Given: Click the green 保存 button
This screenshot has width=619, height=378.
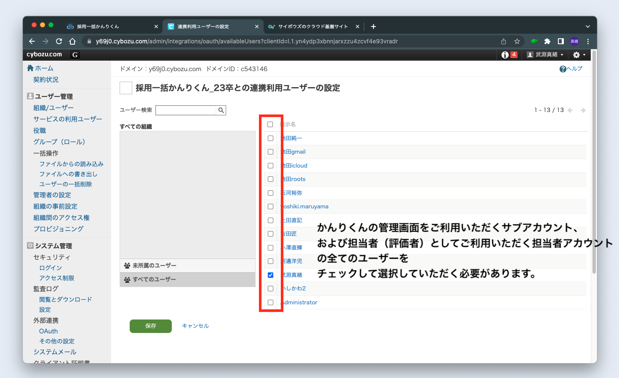Looking at the screenshot, I should (151, 326).
